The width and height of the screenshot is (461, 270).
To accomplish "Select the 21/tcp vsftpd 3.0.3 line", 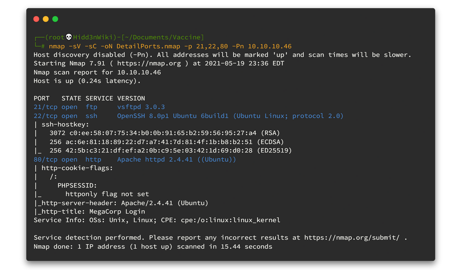I will click(99, 107).
